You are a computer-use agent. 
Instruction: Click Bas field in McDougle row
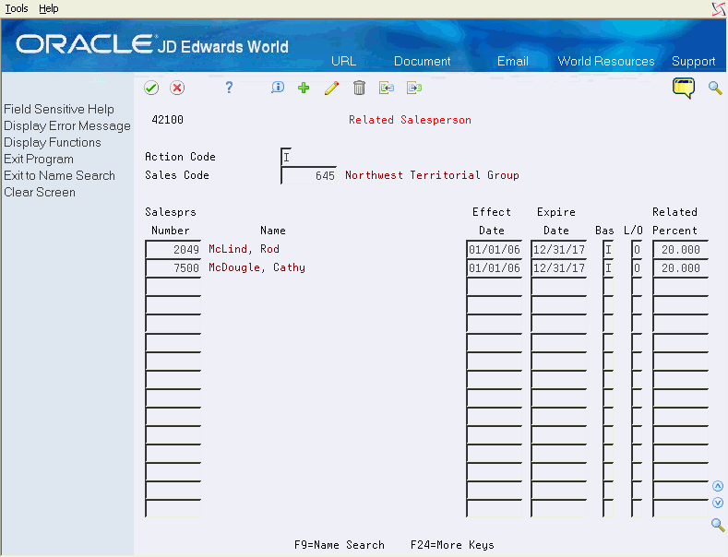tap(608, 267)
